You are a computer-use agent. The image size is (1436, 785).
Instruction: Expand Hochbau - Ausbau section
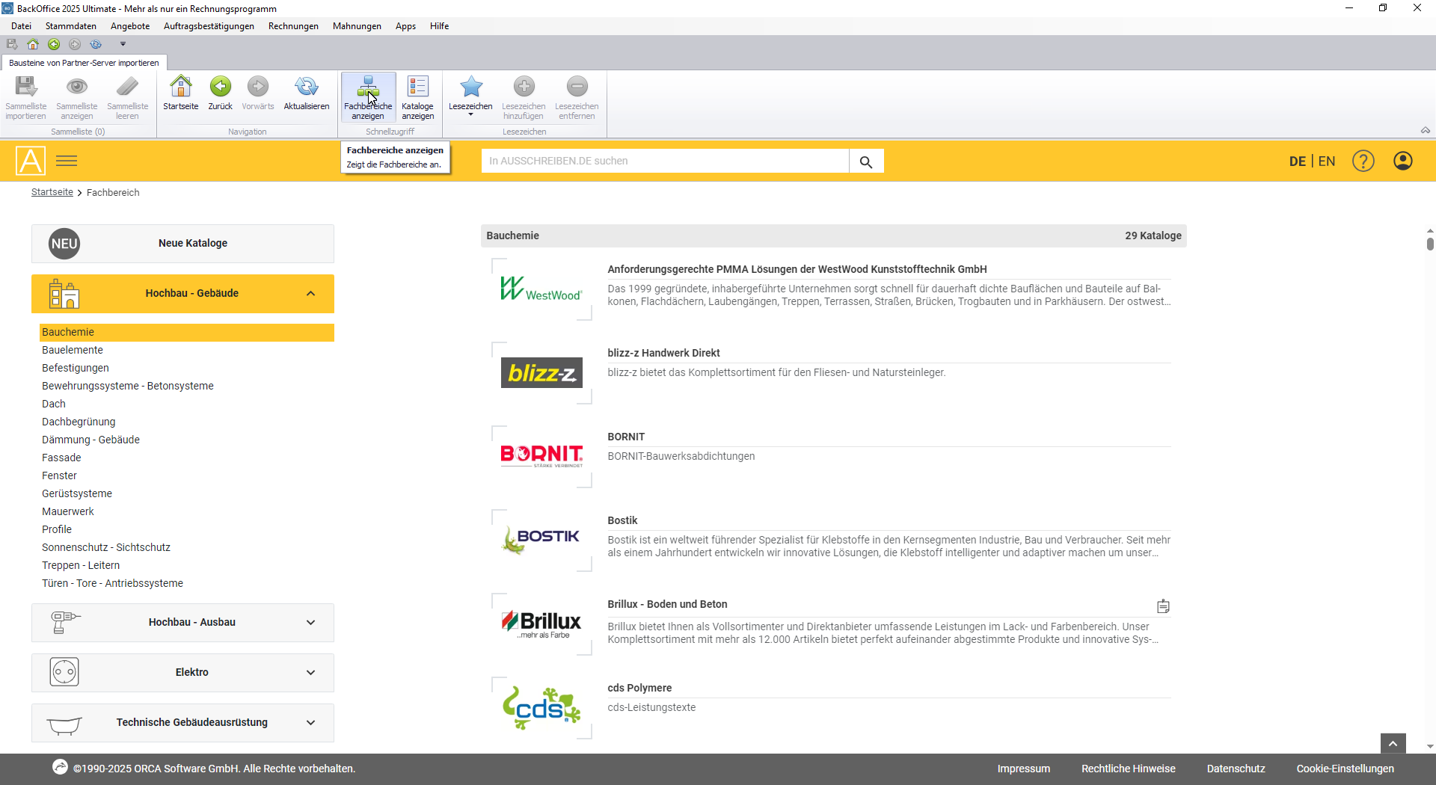(182, 622)
